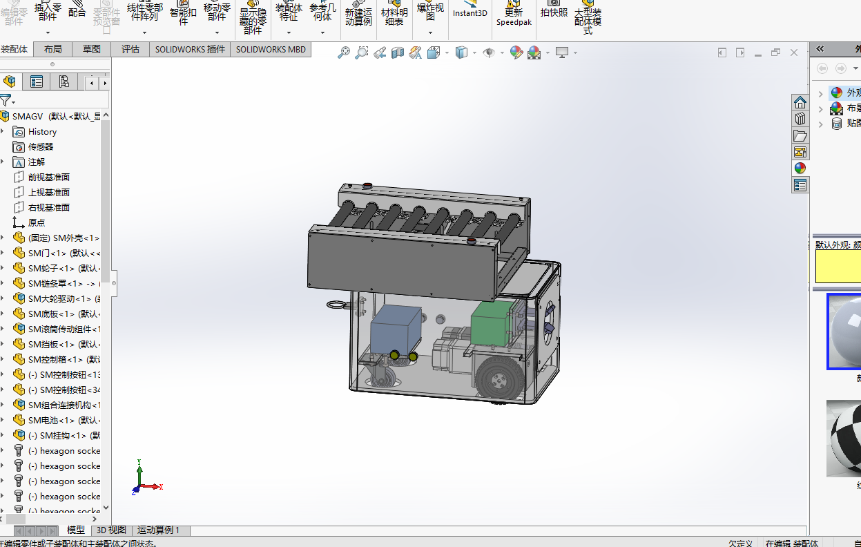Open the PropertyManager tab icon
Image resolution: width=861 pixels, height=547 pixels.
[x=37, y=82]
